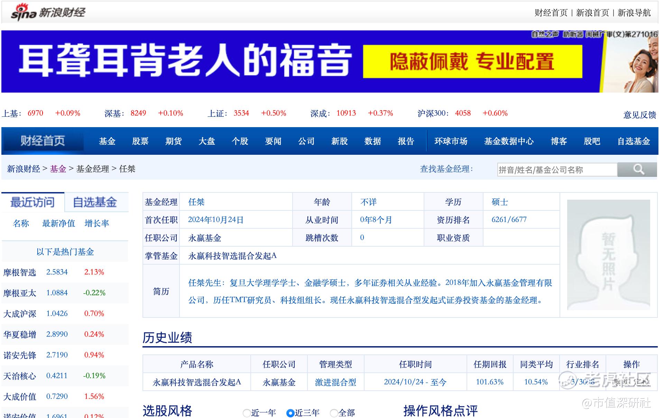The height and width of the screenshot is (418, 664).
Task: Click 新浪财经 in the breadcrumb
Action: [x=24, y=169]
